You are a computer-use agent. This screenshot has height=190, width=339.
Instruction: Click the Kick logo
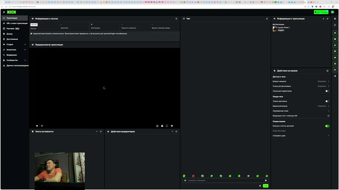(x=12, y=12)
